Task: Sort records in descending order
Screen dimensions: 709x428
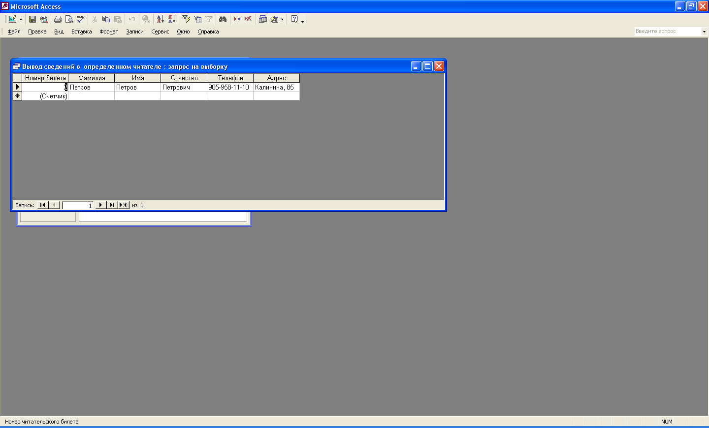Action: click(171, 19)
